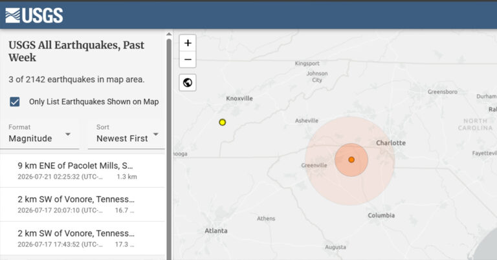Click the earthquake list vertical scrollbar
The height and width of the screenshot is (260, 497).
169,148
